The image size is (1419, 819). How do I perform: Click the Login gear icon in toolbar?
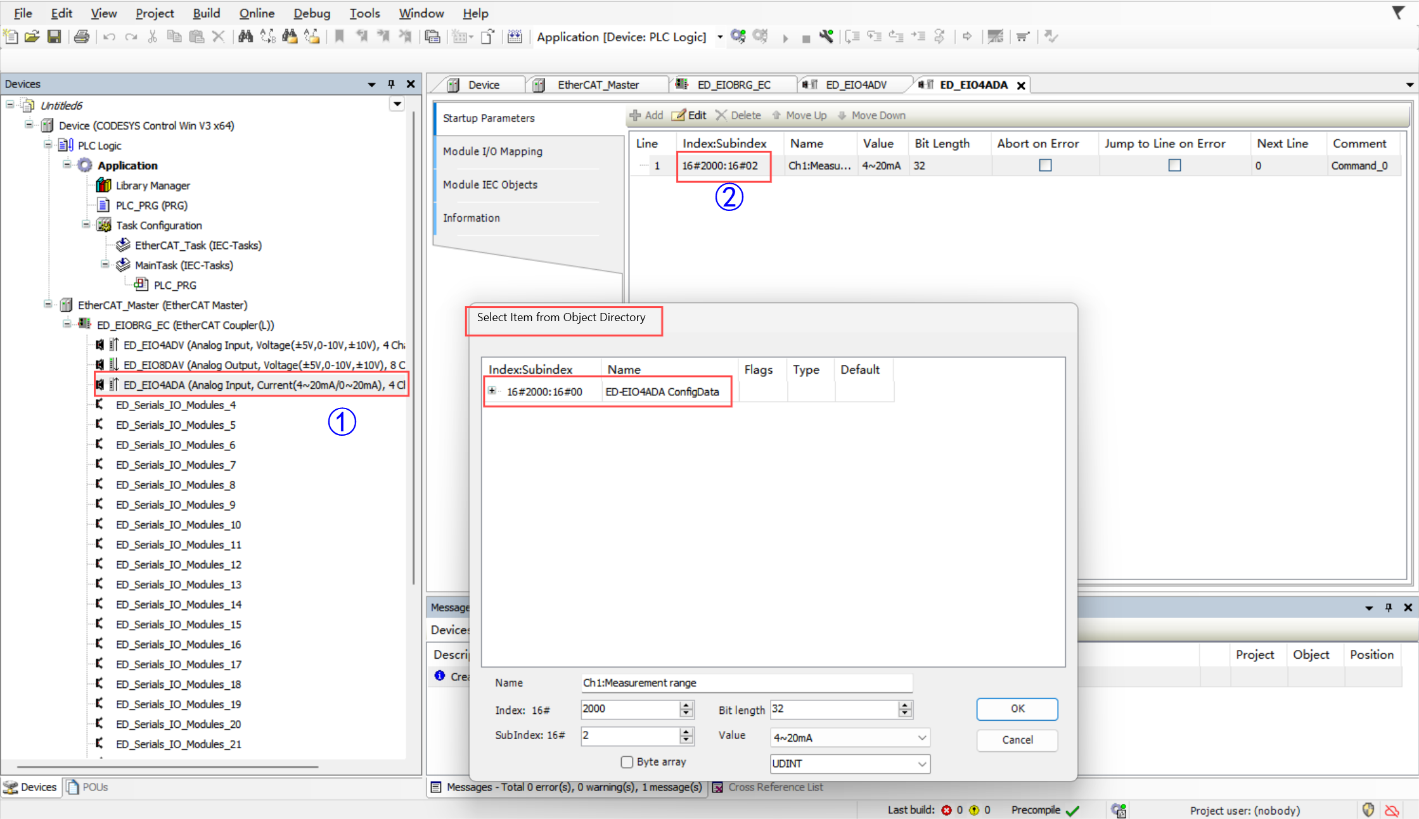(738, 37)
